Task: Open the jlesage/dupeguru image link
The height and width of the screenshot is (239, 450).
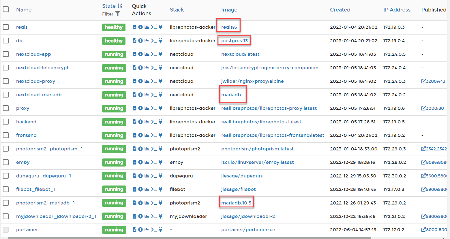Action: point(242,176)
